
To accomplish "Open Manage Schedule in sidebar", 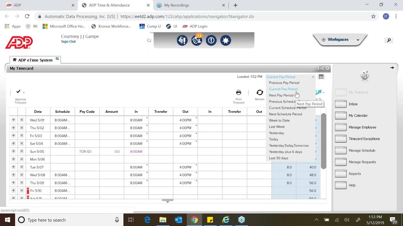I will pyautogui.click(x=362, y=150).
